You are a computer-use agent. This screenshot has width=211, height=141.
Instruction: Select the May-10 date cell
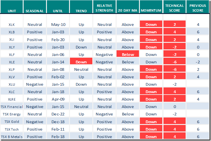[58, 24]
